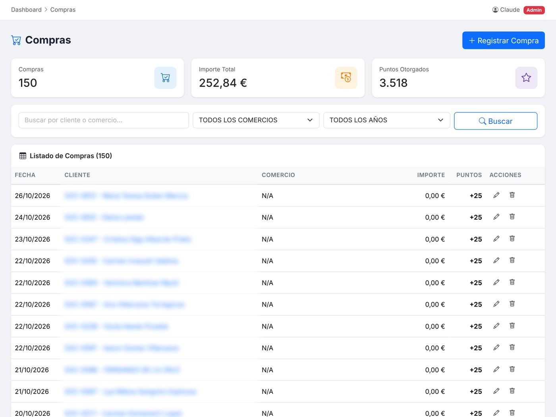
Task: Click the shopping cart icon in Compras card
Action: (166, 78)
